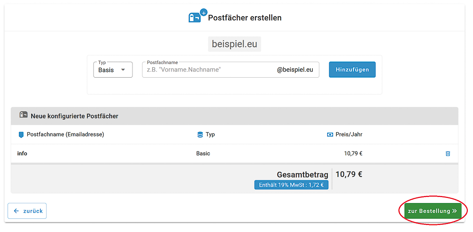Viewport: 473px width, 232px height.
Task: Open the Typ dropdown showing Basis
Action: 113,70
